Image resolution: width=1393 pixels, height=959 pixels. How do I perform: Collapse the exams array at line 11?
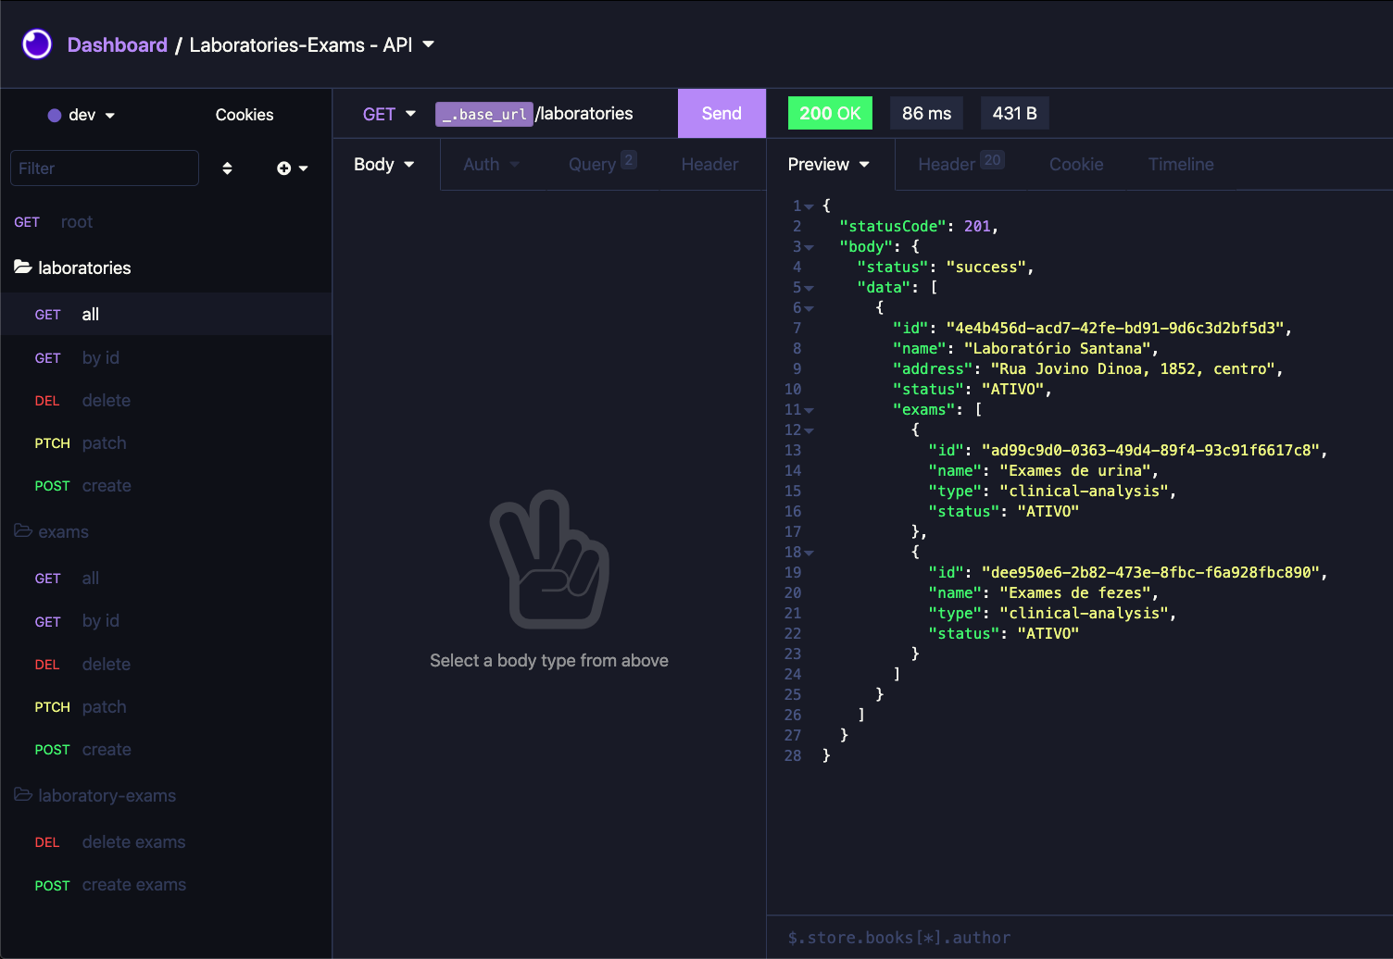[809, 410]
